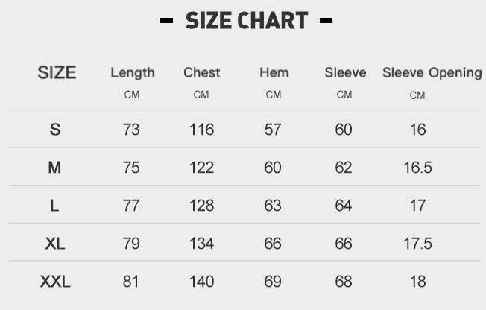
Task: Select the M size row label
Action: [x=55, y=168]
